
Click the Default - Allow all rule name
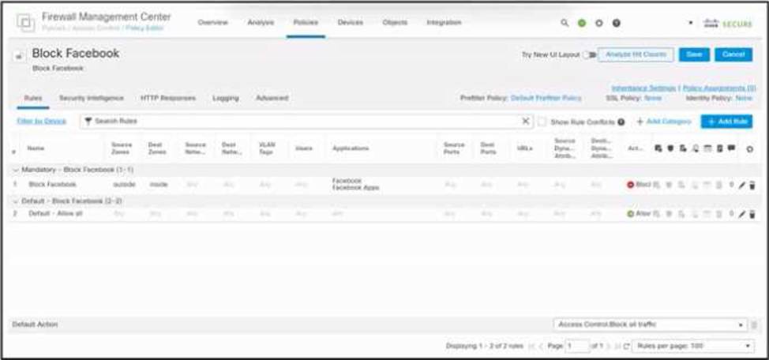pos(55,214)
